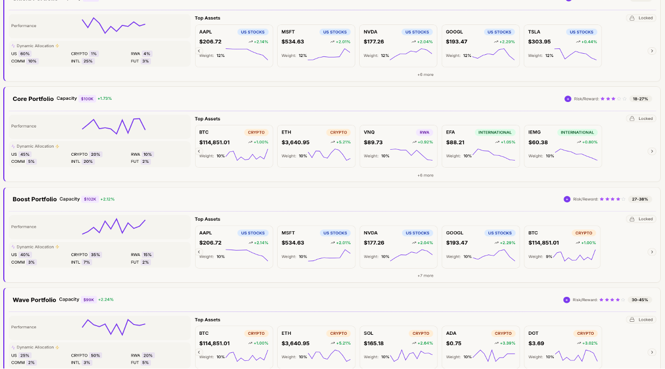Click the purple plus icon in Boost Portfolio
The width and height of the screenshot is (665, 369).
[567, 199]
